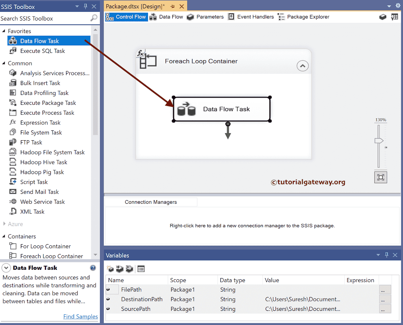403x325 pixels.
Task: Expand the Azure category in the toolbox
Action: click(x=5, y=224)
